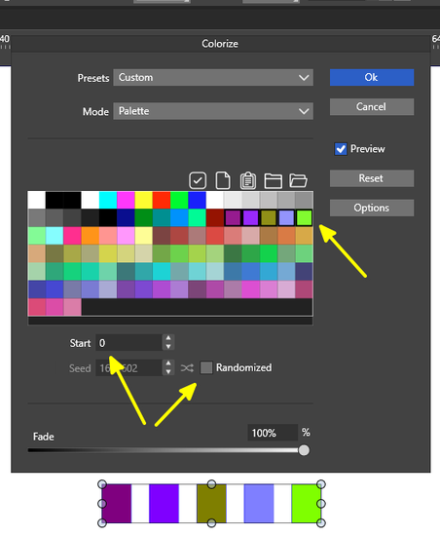Enable the Randomized checkbox

tap(206, 367)
